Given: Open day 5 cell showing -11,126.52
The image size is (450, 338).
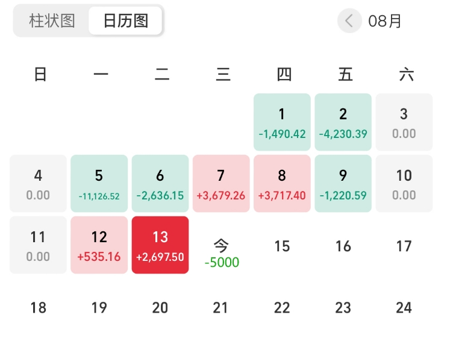Looking at the screenshot, I should (x=99, y=183).
